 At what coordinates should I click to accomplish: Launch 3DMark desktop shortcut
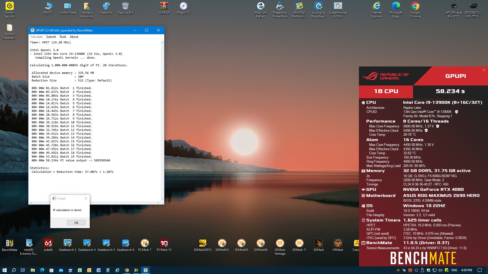318,245
